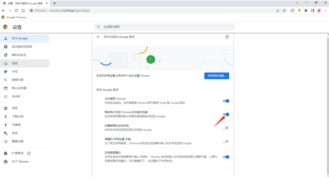Click the tab search chevron in title bar
329x179 pixels.
(297, 3)
